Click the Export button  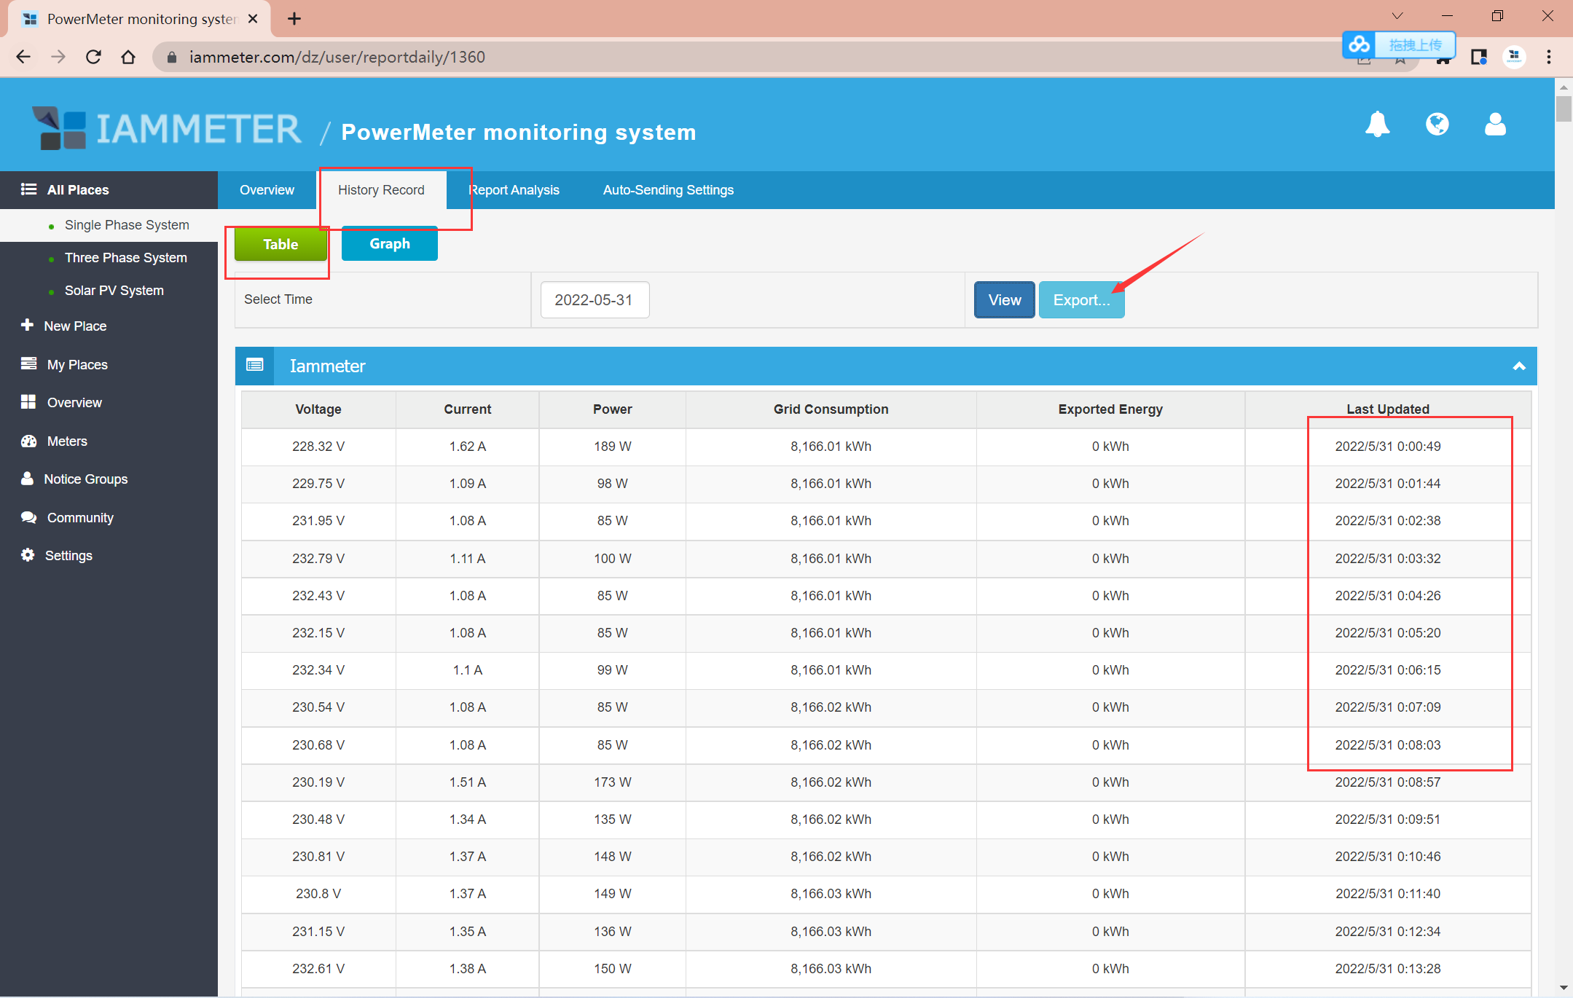click(x=1081, y=299)
